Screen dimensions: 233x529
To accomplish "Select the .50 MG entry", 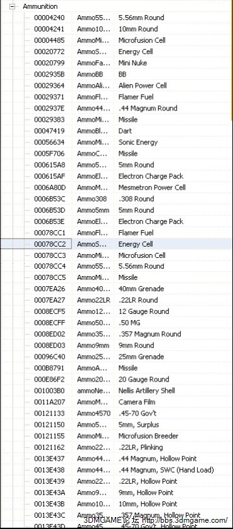I will [x=129, y=323].
